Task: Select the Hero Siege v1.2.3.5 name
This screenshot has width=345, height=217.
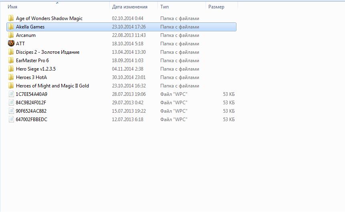Action: click(36, 69)
